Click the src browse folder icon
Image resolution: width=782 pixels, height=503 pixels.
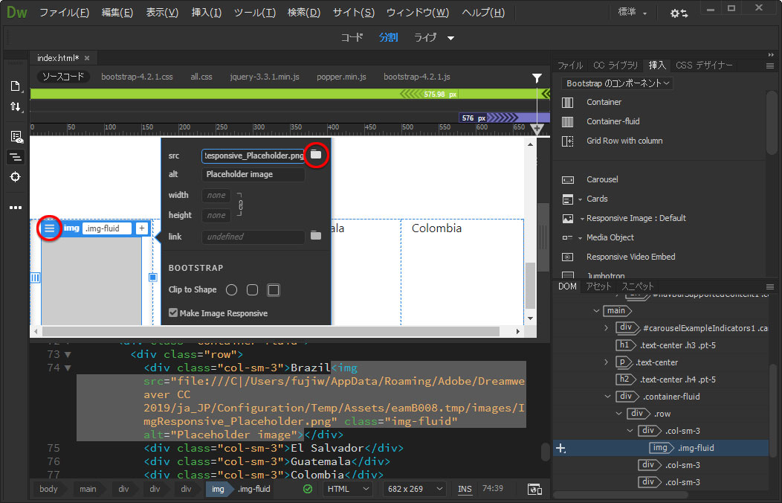[x=316, y=155]
